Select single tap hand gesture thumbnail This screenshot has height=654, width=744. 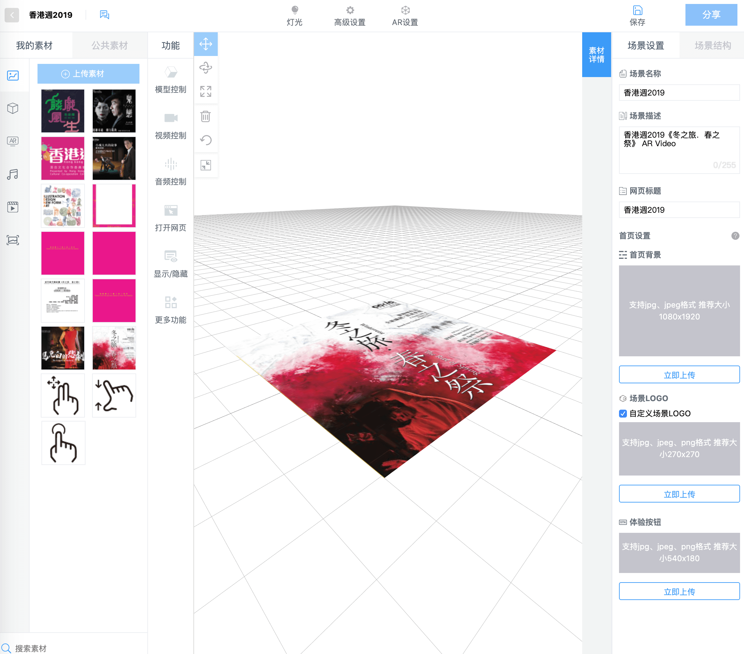click(63, 443)
